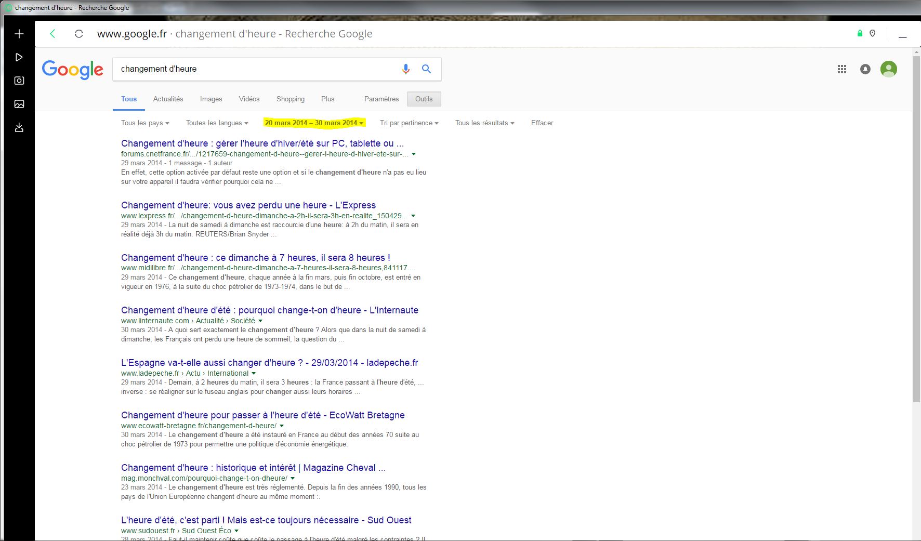Viewport: 921px width, 541px height.
Task: Click the blue search magnifier icon
Action: coord(426,69)
